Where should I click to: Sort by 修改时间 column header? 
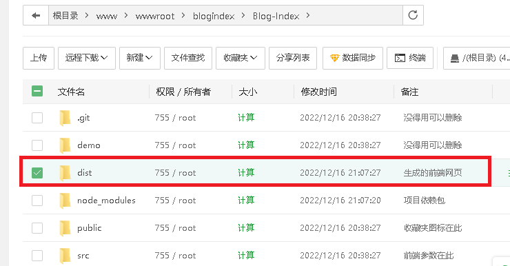coord(318,92)
